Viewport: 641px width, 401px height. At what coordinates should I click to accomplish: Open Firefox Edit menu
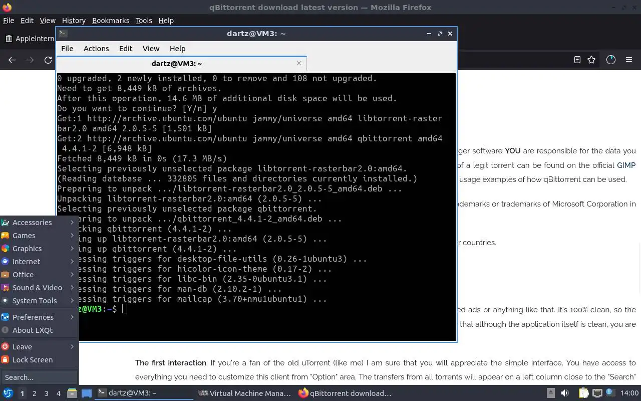click(x=27, y=21)
